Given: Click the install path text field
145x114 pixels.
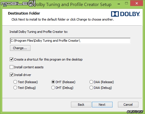Looking at the screenshot, I should (70, 41).
